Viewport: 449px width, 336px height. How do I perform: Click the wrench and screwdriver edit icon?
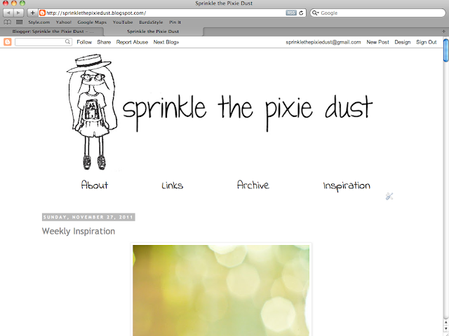(389, 196)
